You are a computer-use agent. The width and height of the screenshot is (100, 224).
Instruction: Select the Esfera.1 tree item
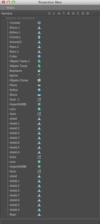pyautogui.click(x=15, y=33)
